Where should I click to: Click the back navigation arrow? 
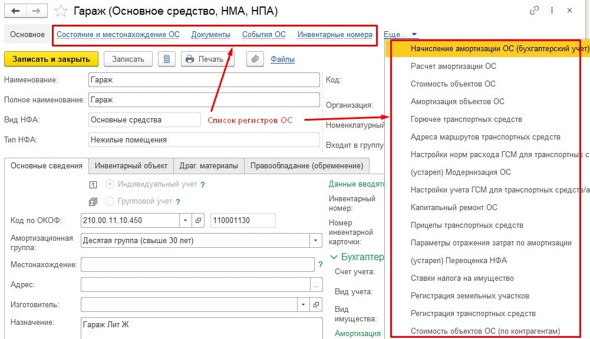pos(15,11)
